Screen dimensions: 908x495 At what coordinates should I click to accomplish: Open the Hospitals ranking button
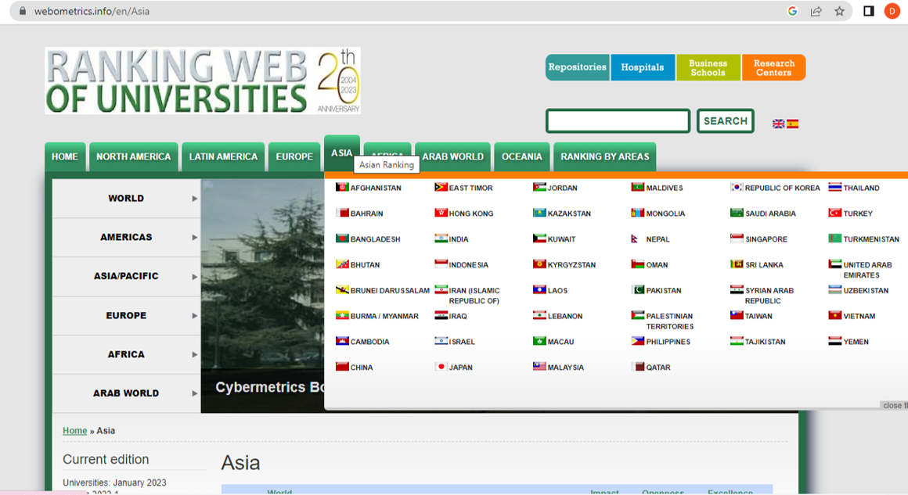[643, 67]
